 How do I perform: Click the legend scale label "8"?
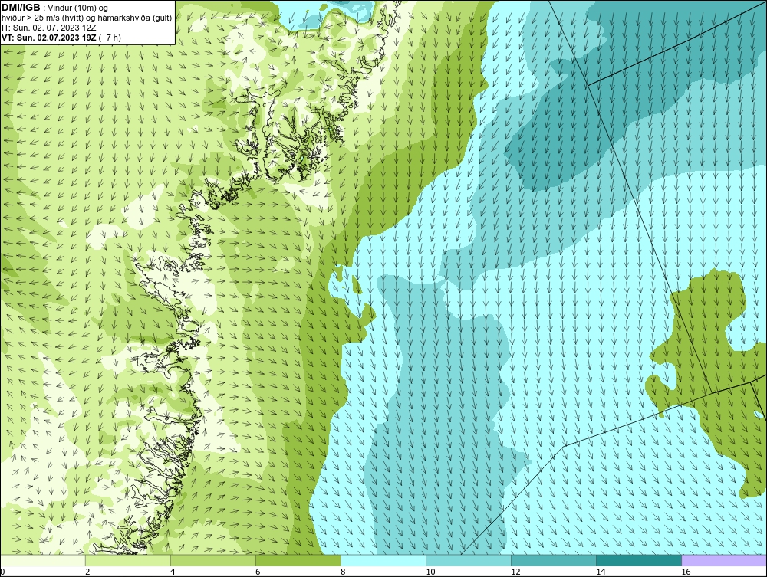coord(343,572)
